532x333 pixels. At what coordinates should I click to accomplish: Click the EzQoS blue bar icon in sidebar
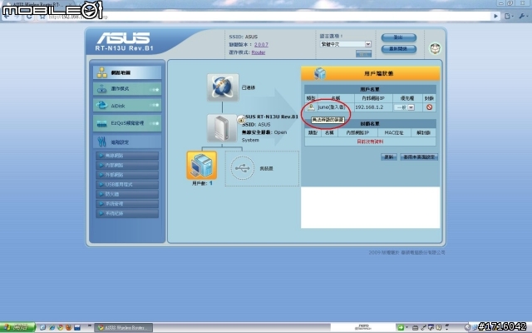point(101,124)
